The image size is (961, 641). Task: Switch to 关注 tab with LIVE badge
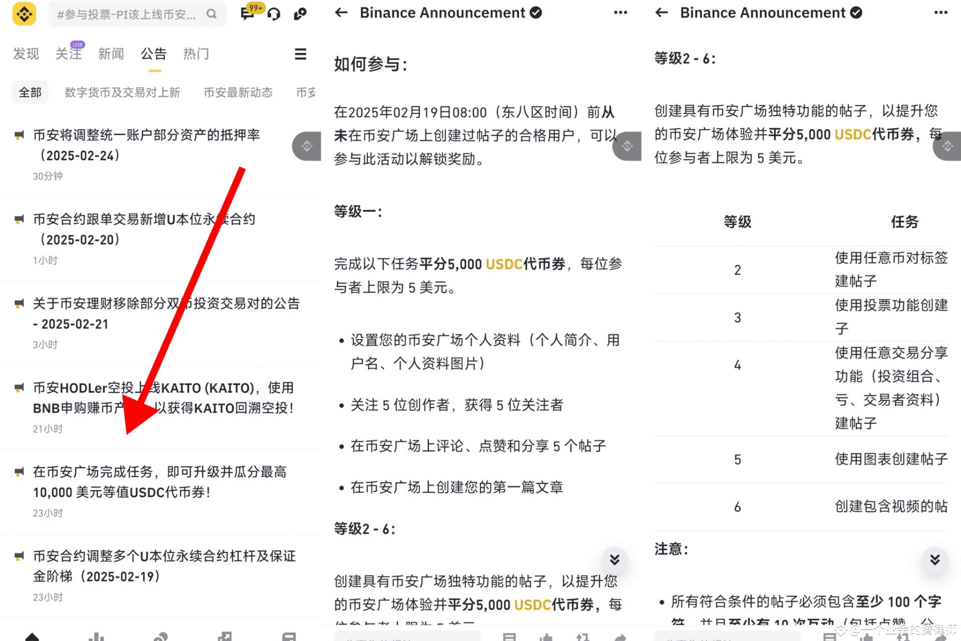coord(69,54)
